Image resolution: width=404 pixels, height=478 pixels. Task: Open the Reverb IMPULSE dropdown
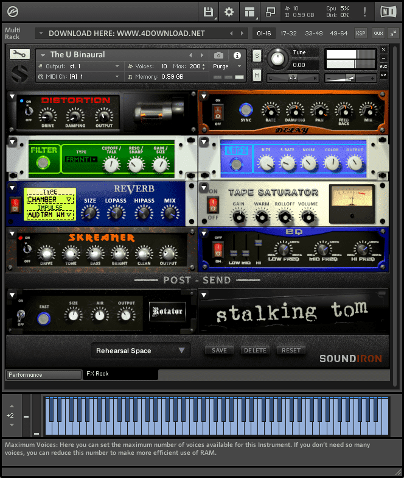point(50,215)
